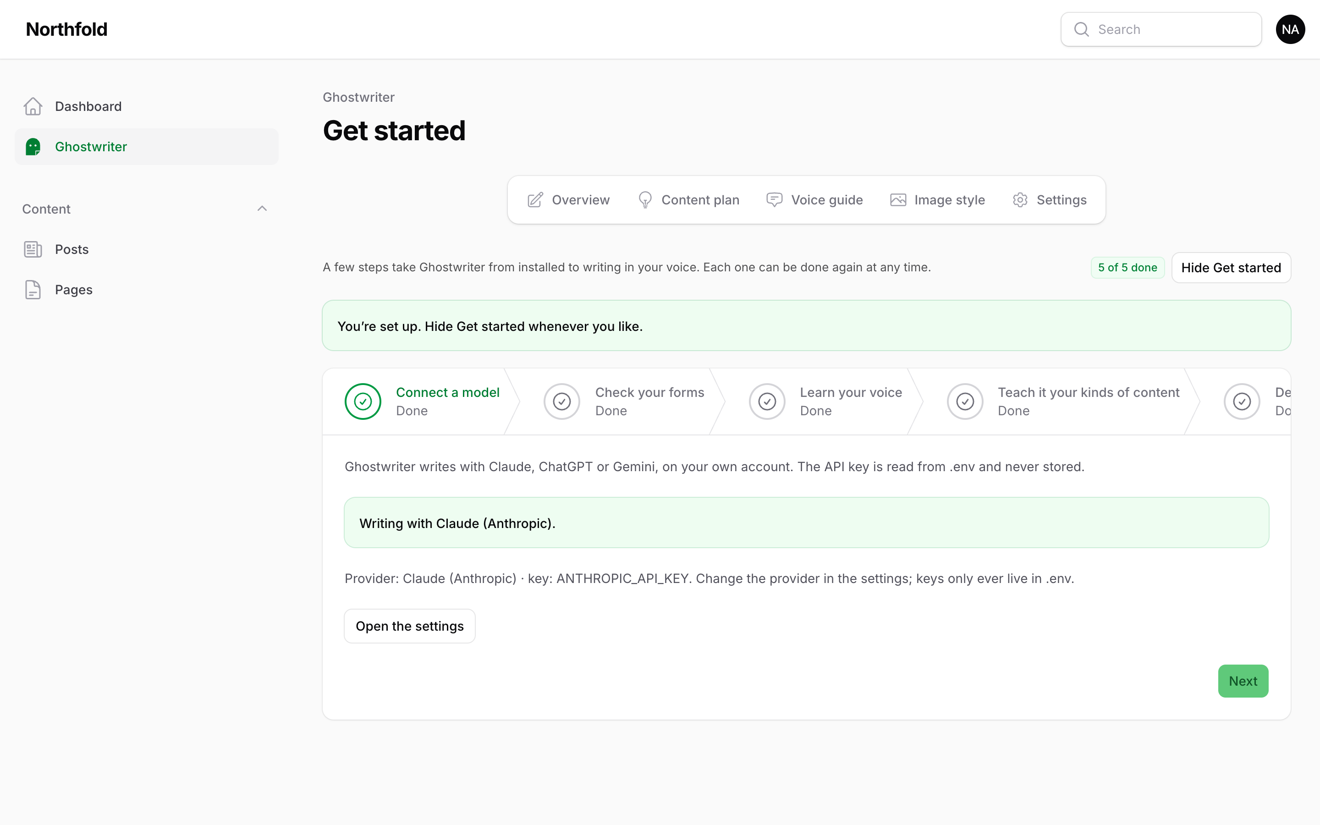Click the Connect a model checkmark circle
Viewport: 1320px width, 825px height.
(x=363, y=401)
